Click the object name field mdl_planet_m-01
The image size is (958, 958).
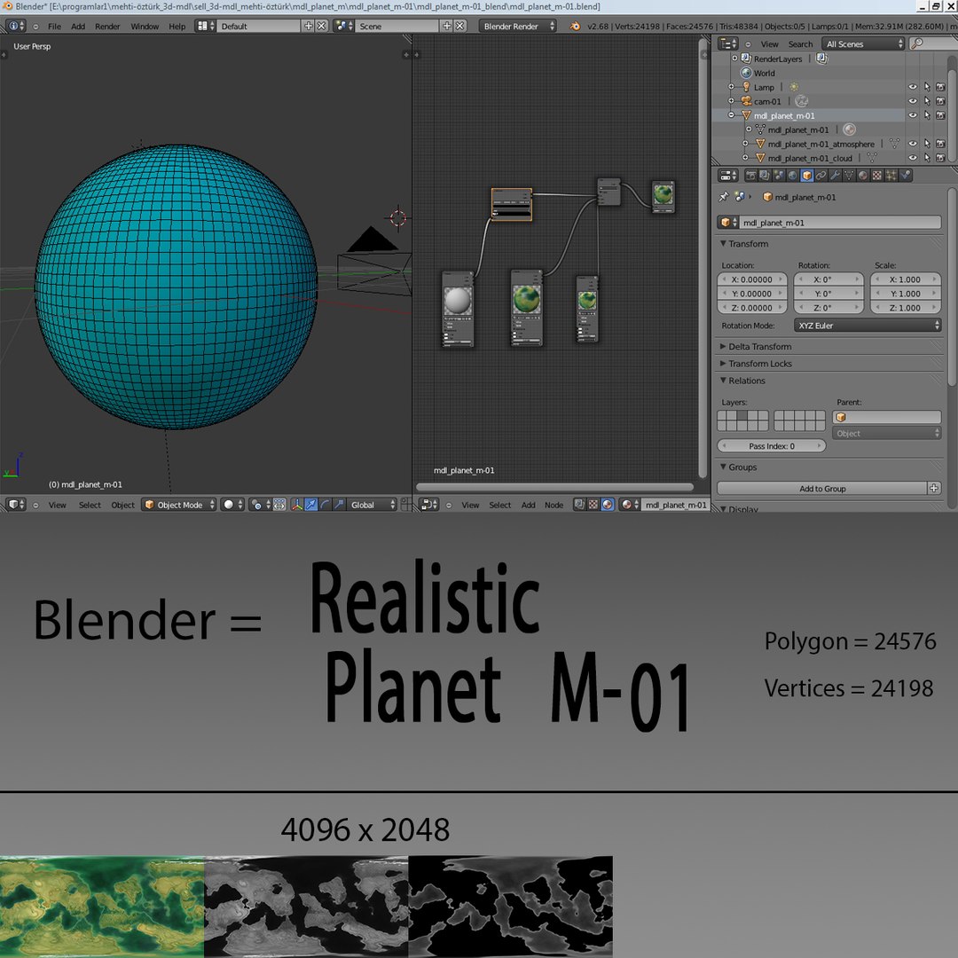[x=840, y=223]
